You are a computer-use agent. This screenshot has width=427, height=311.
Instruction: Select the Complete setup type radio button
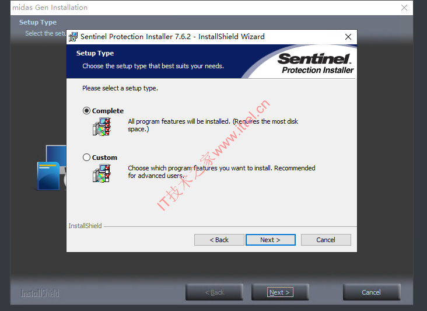(86, 110)
